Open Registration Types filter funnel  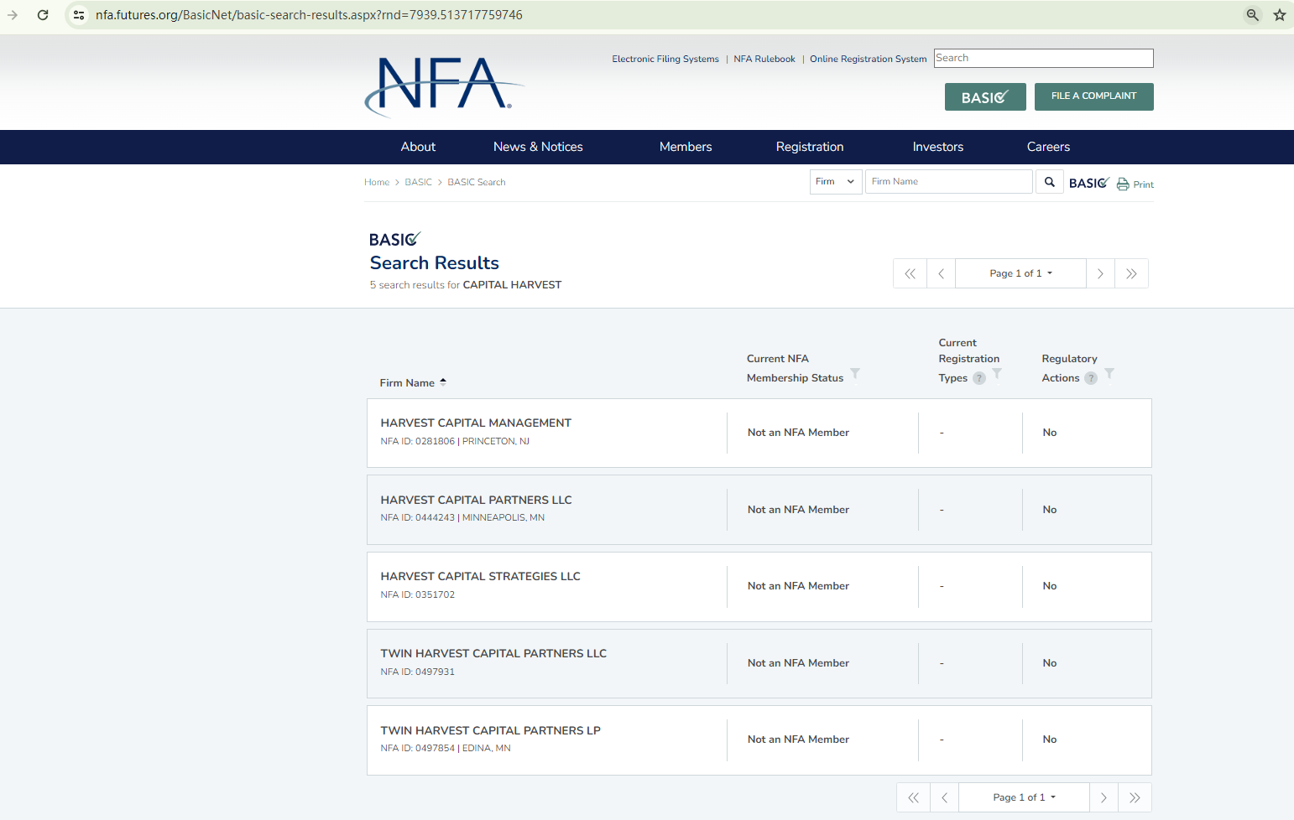997,373
